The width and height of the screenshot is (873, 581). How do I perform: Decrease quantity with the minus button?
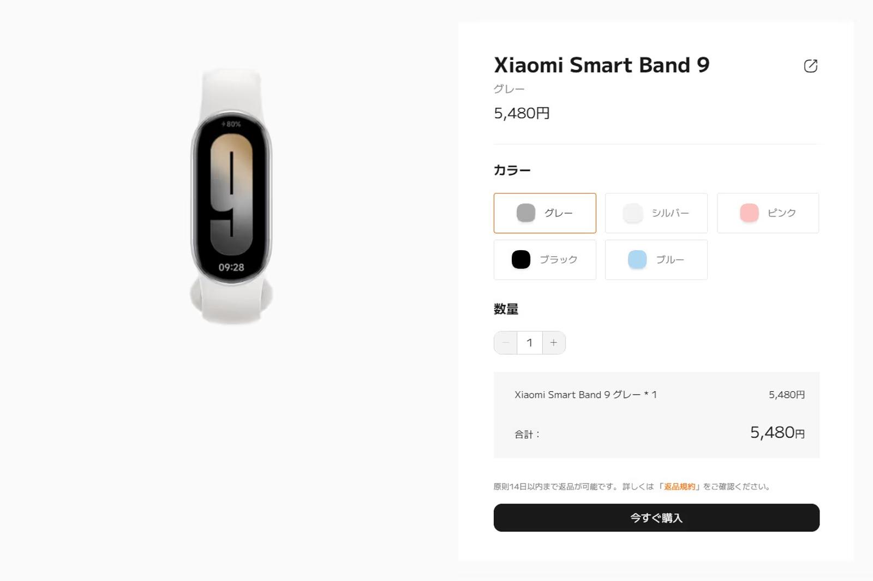[505, 343]
